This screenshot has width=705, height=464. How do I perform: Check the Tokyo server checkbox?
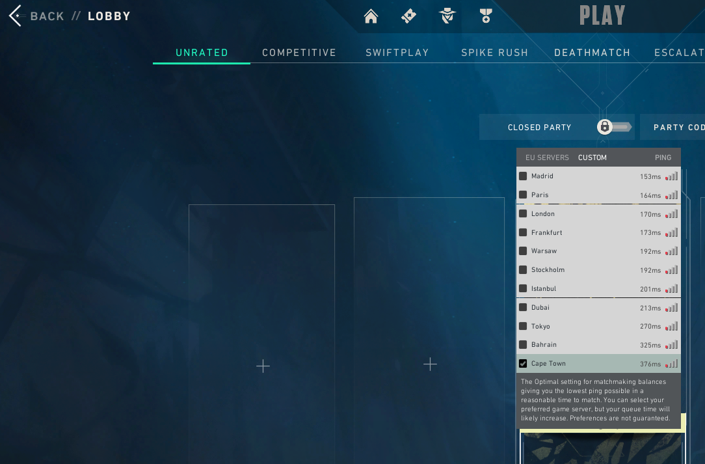tap(523, 326)
